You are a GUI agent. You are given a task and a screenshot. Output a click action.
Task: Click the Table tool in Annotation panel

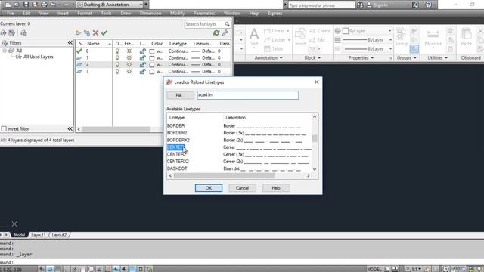coord(273,48)
